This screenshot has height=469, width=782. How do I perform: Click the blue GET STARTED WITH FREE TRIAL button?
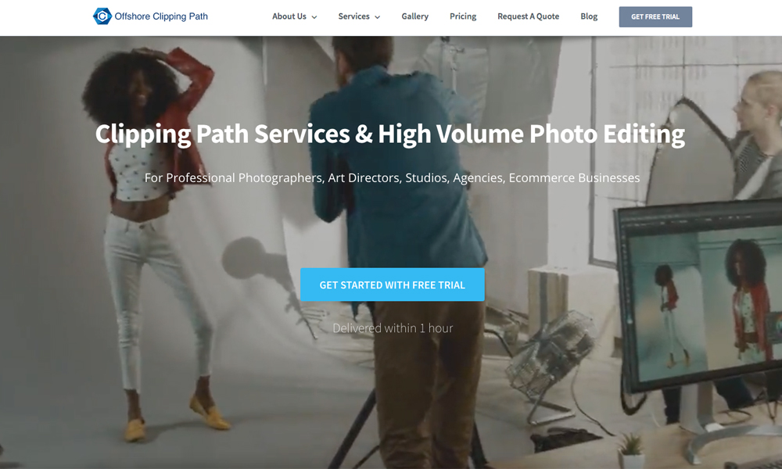[392, 285]
